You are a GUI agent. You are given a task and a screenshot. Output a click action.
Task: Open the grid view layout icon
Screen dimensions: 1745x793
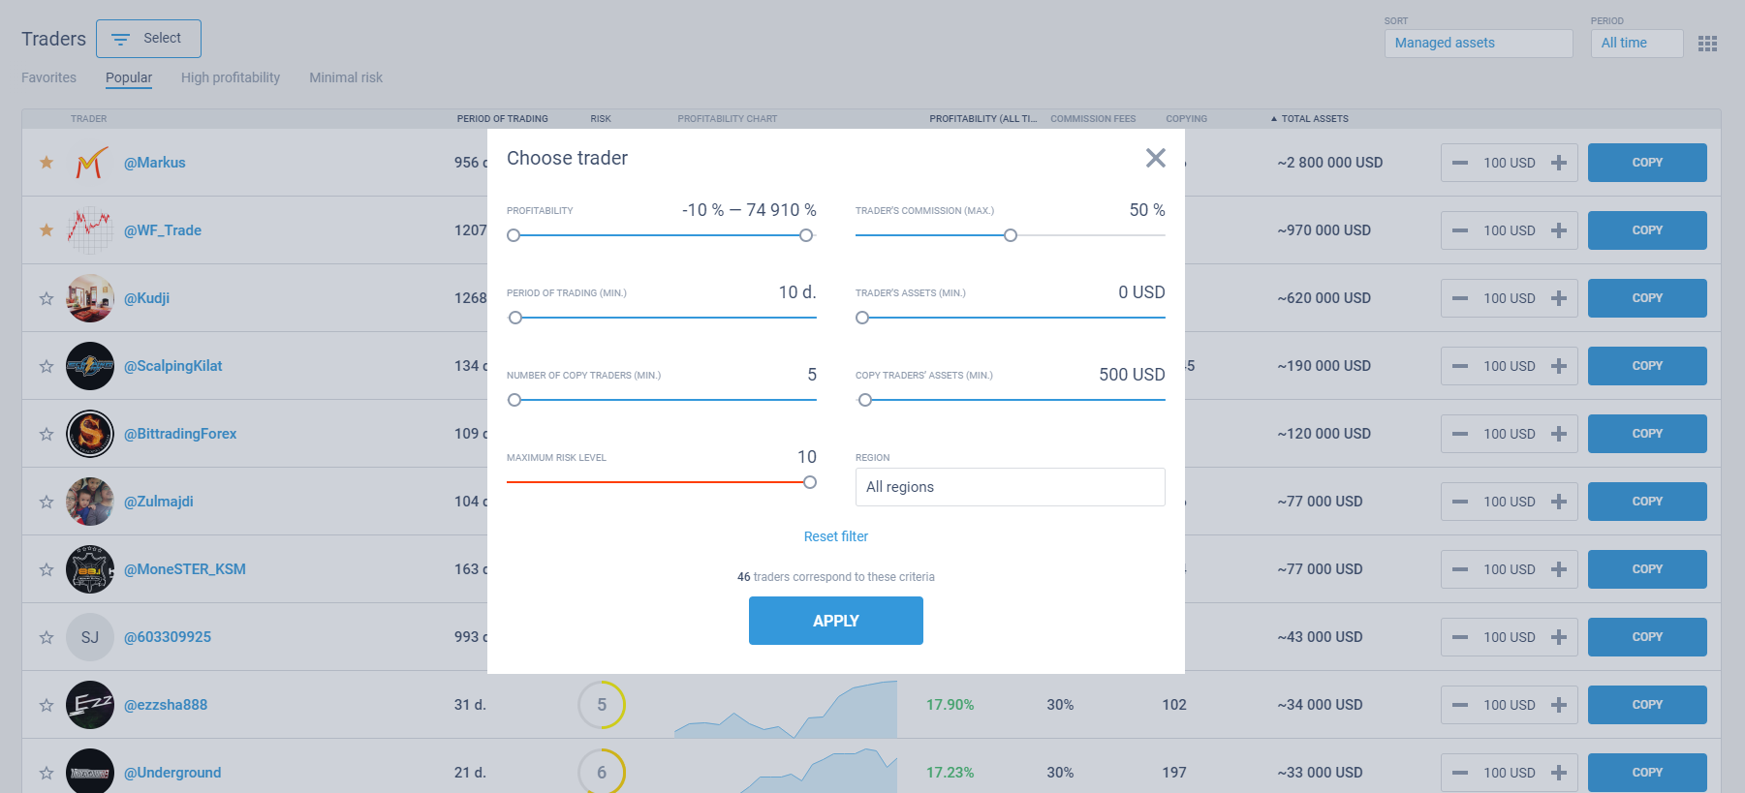click(1707, 44)
